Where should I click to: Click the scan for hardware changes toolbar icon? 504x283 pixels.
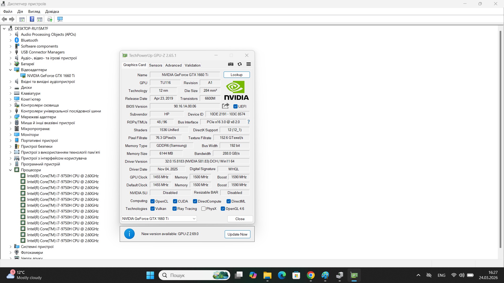point(60,19)
